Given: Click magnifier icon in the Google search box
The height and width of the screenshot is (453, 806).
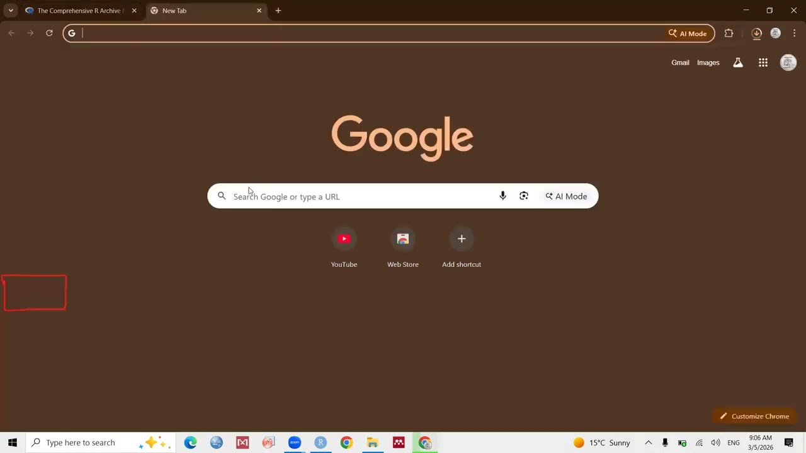Looking at the screenshot, I should (x=222, y=196).
